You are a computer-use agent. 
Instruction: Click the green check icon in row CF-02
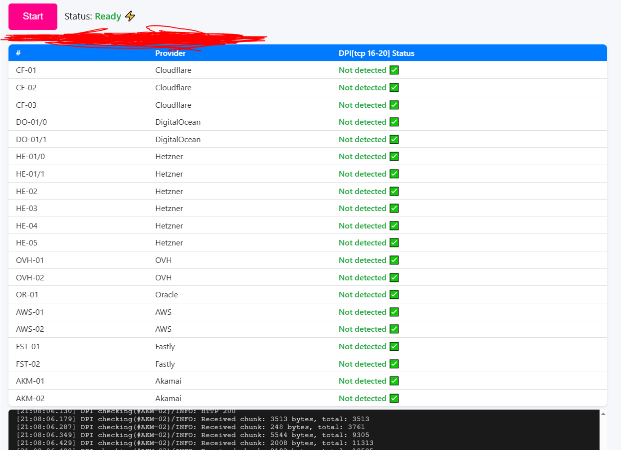click(394, 88)
